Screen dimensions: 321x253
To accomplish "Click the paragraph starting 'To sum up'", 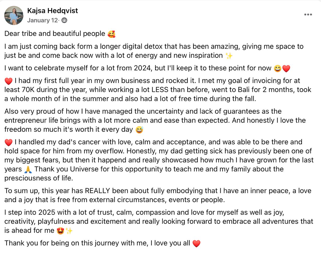I will tap(158, 195).
